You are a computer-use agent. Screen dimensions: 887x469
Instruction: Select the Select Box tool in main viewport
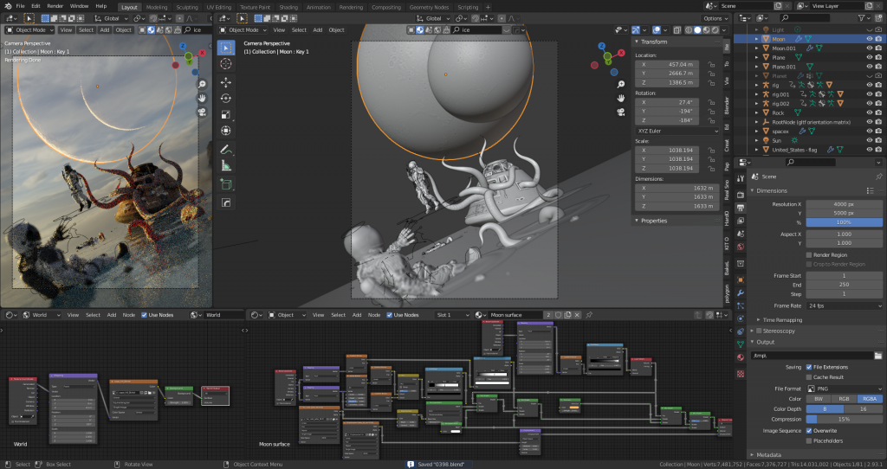click(x=226, y=48)
